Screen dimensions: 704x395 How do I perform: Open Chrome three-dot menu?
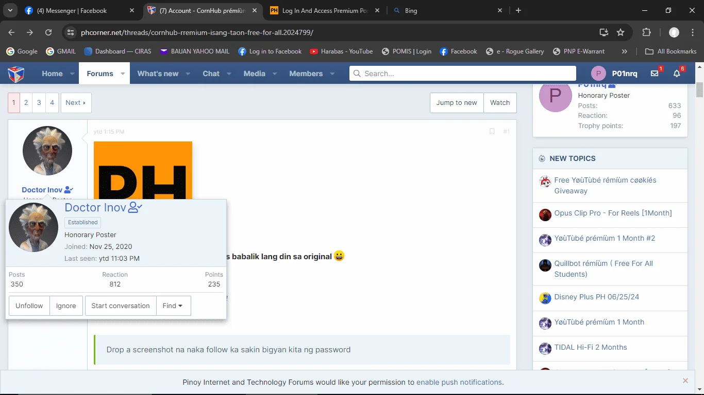[692, 32]
